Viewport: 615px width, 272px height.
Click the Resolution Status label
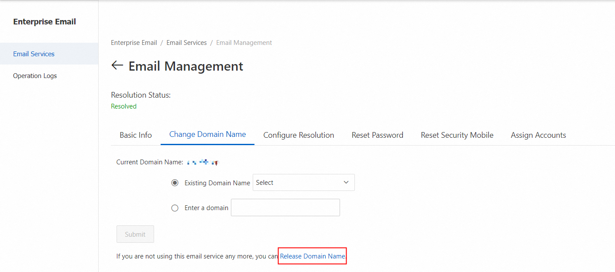point(141,95)
